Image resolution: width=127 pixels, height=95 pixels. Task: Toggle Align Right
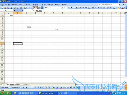coord(86,8)
